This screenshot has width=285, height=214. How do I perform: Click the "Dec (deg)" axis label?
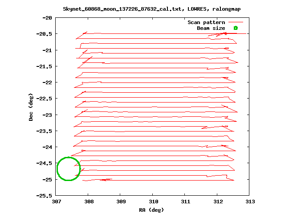[x=31, y=107]
